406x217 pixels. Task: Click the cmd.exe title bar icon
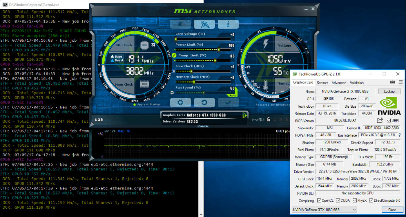coord(5,4)
